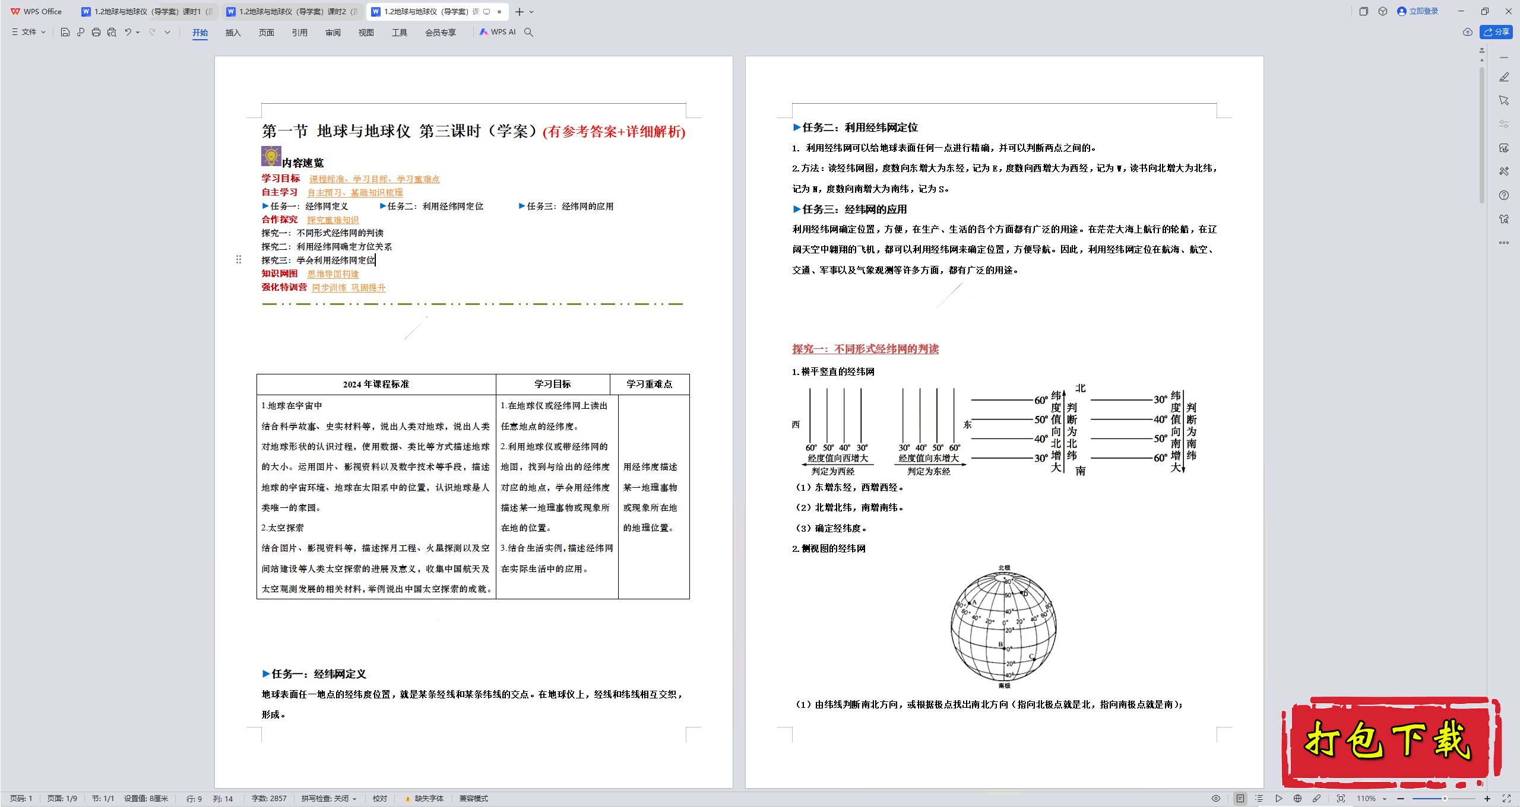Click the export-to-PDF icon beside Save
Screen dimensions: 1520x807
[81, 32]
